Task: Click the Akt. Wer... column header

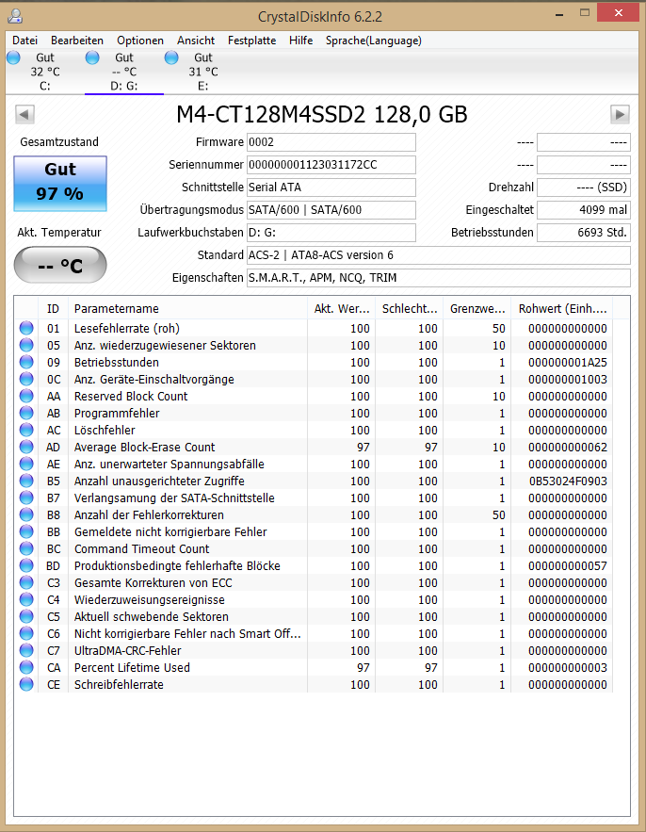Action: click(x=341, y=309)
